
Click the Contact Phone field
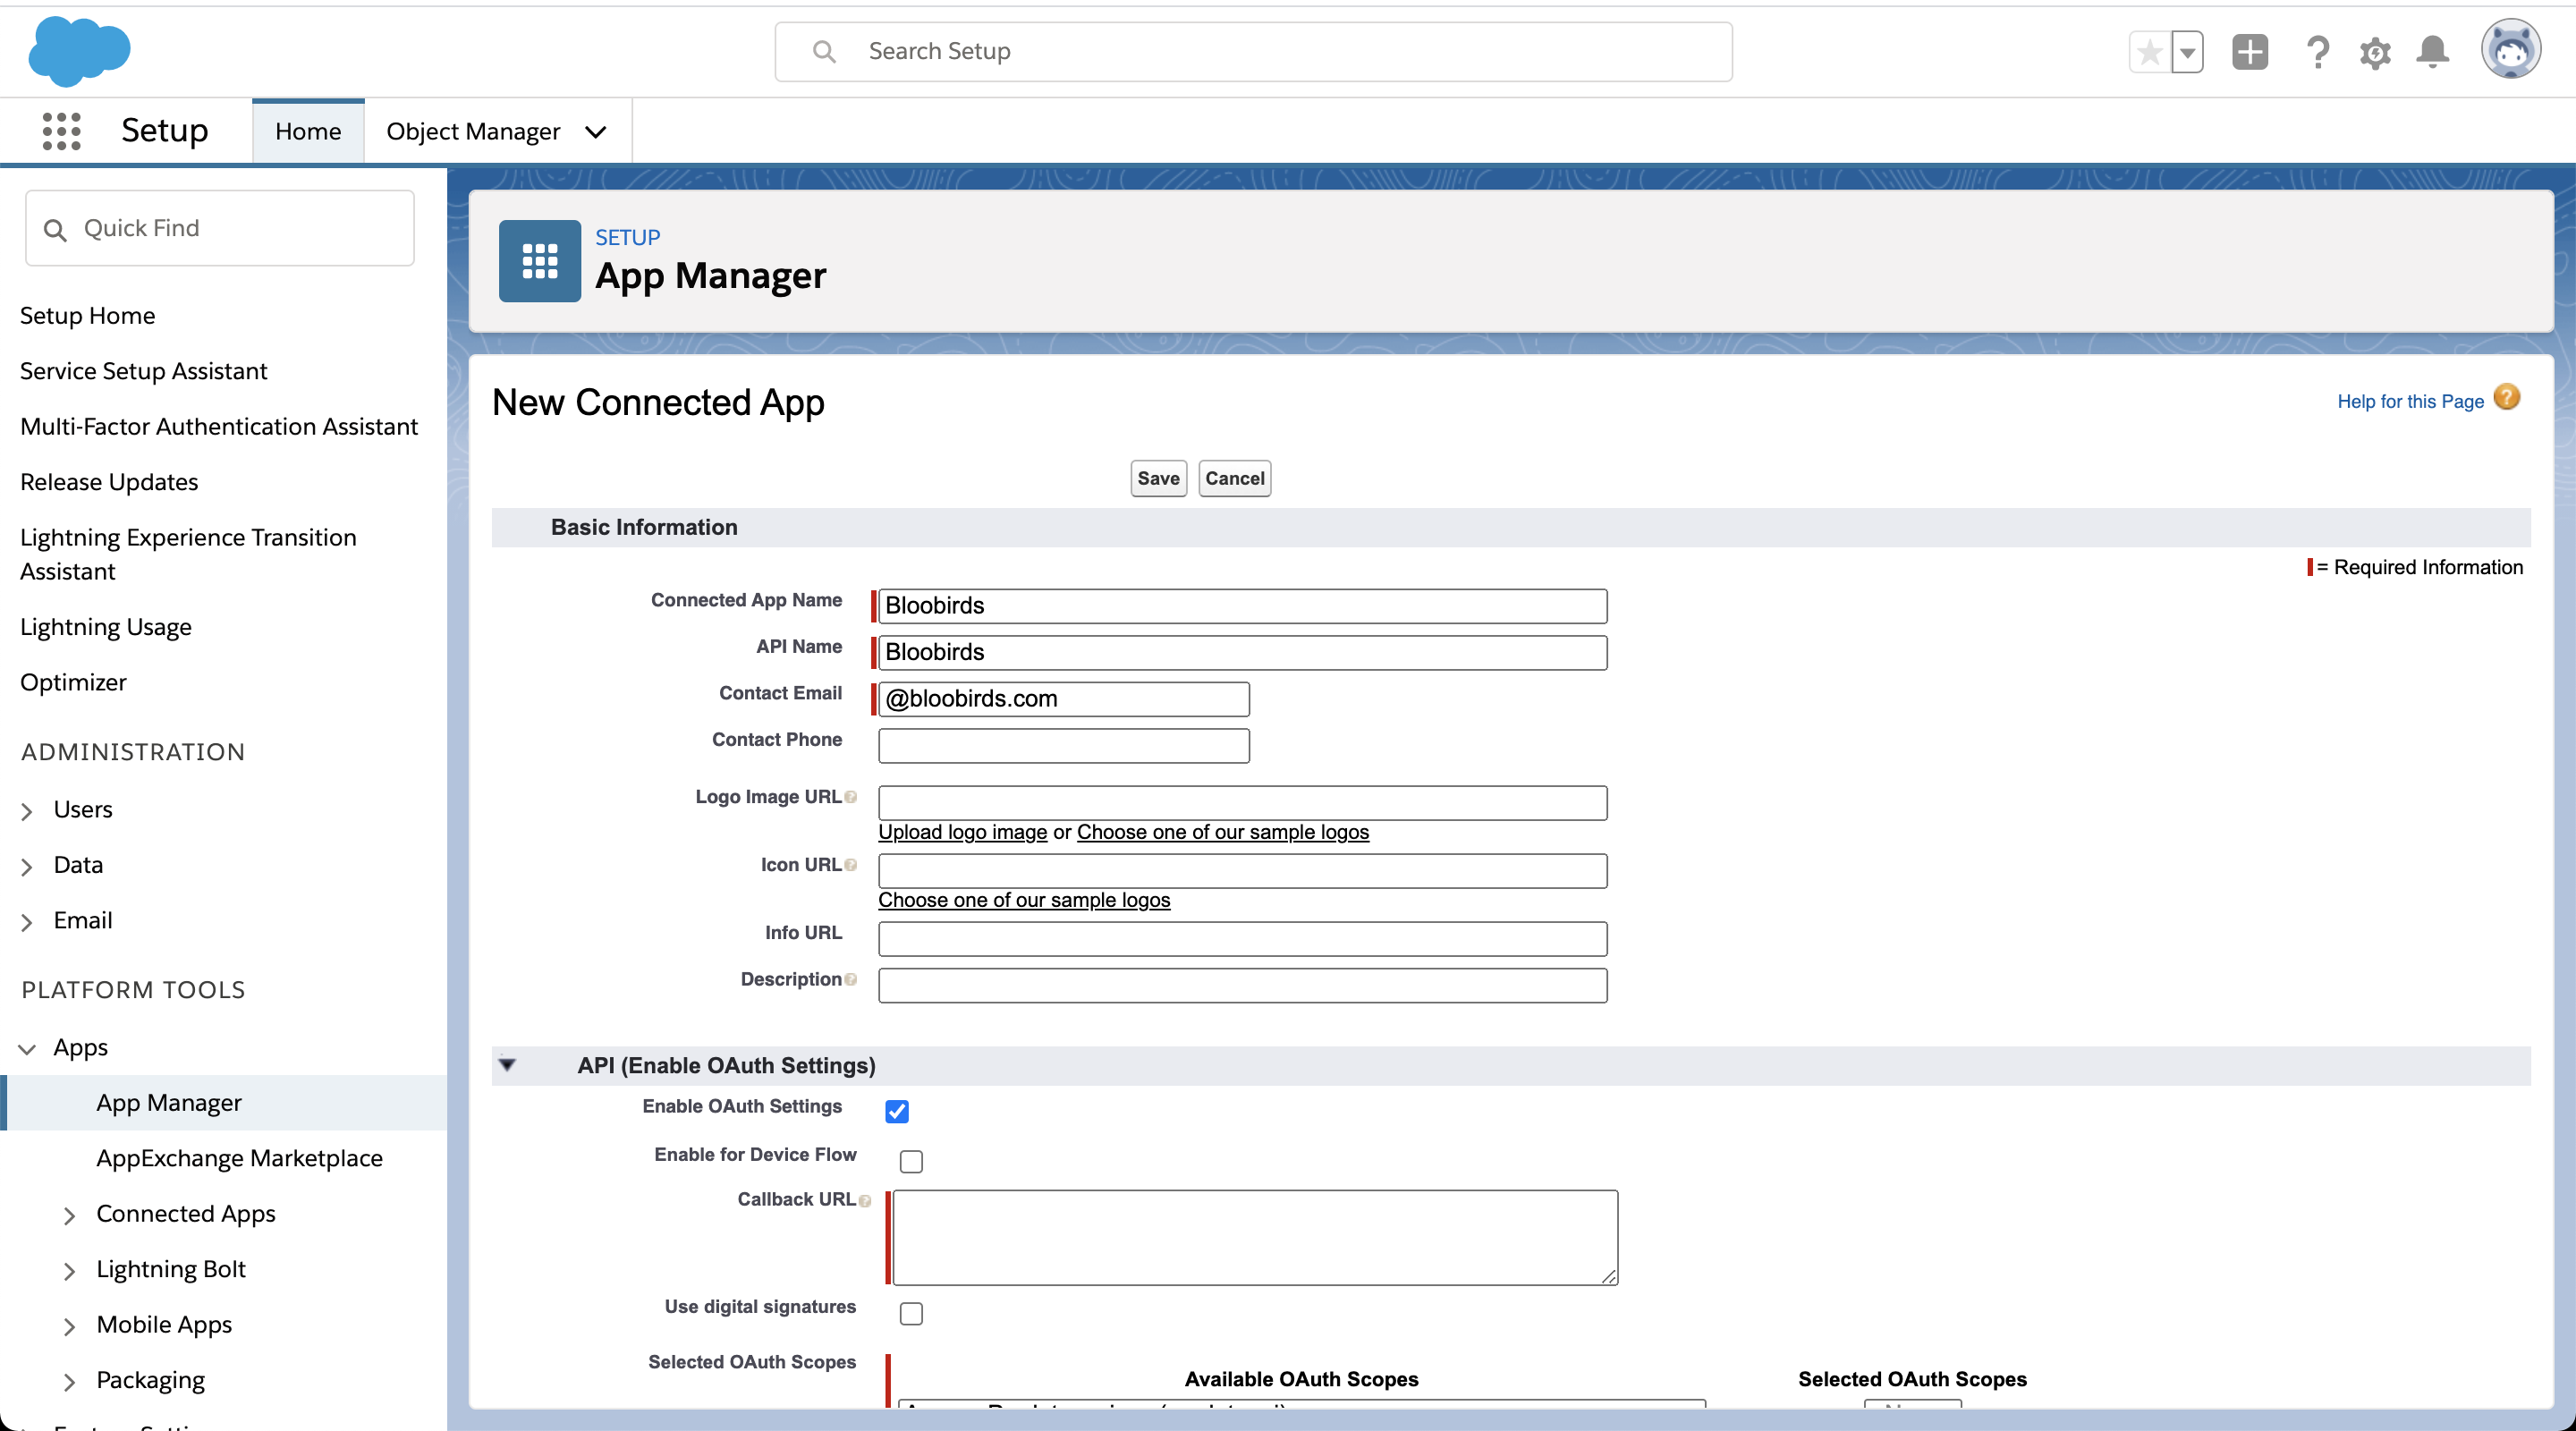1063,745
